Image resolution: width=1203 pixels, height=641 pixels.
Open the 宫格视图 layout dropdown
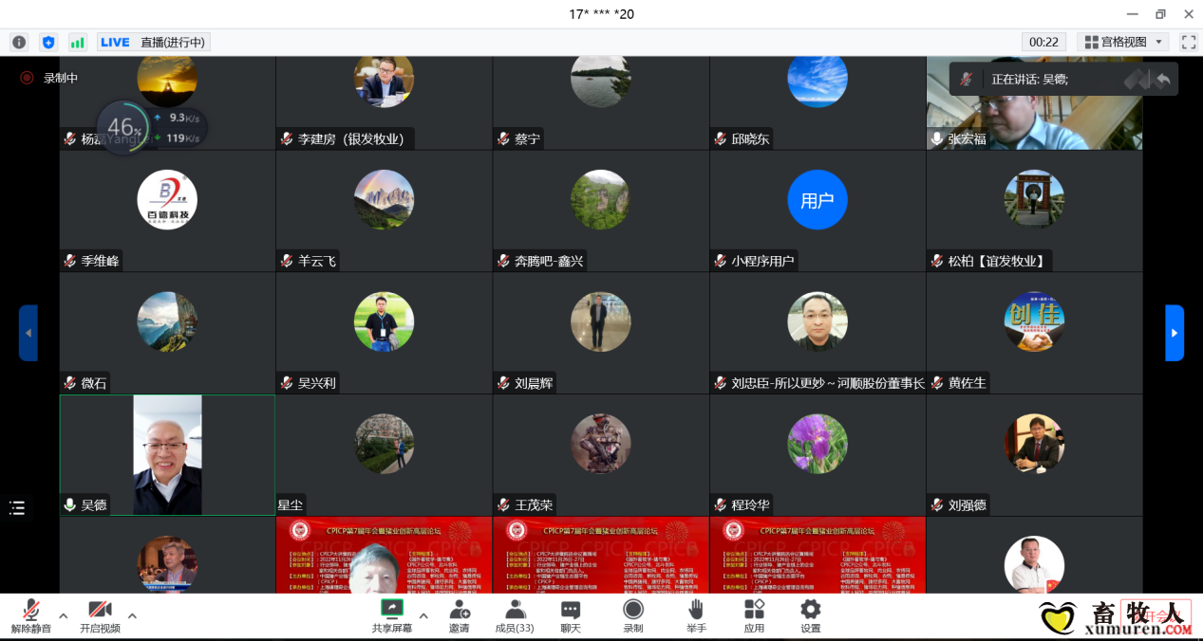tap(1126, 42)
